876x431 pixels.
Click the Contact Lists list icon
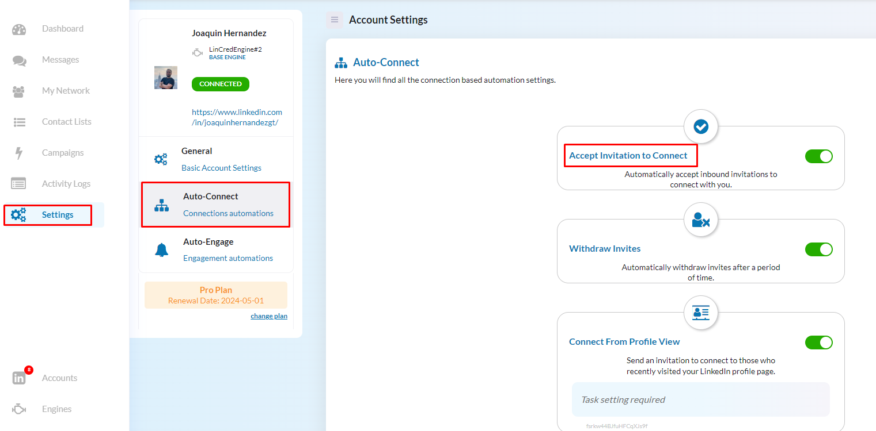19,122
